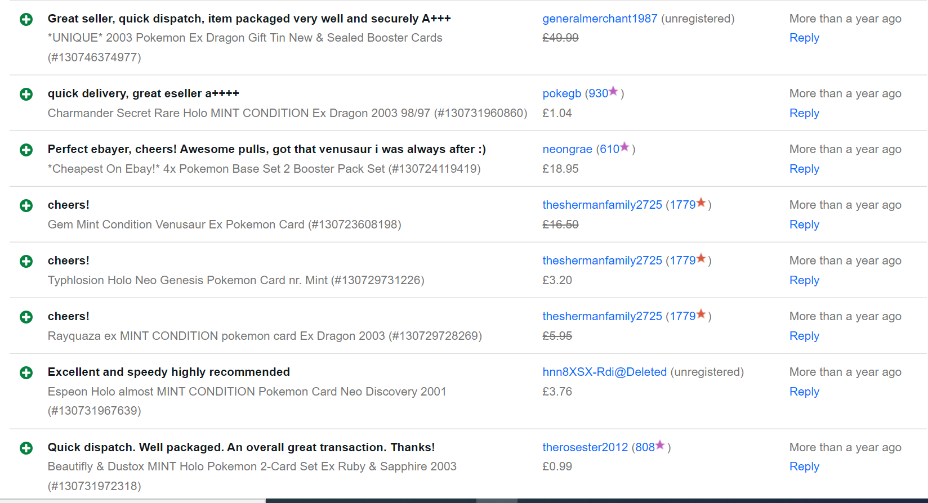This screenshot has width=928, height=503.
Task: Reply to the Rayquaza ex feedback
Action: click(x=804, y=336)
